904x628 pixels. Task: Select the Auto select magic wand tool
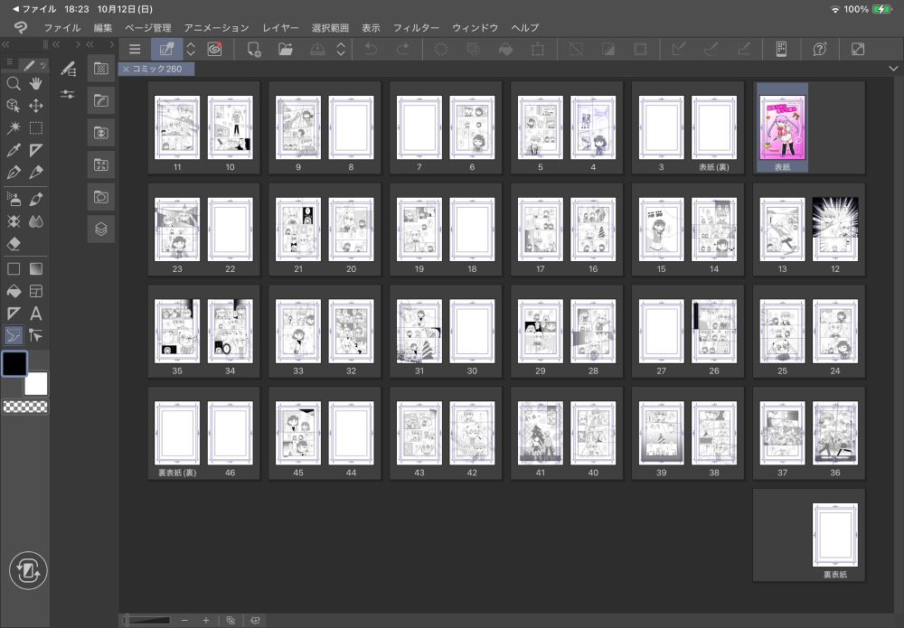click(14, 128)
